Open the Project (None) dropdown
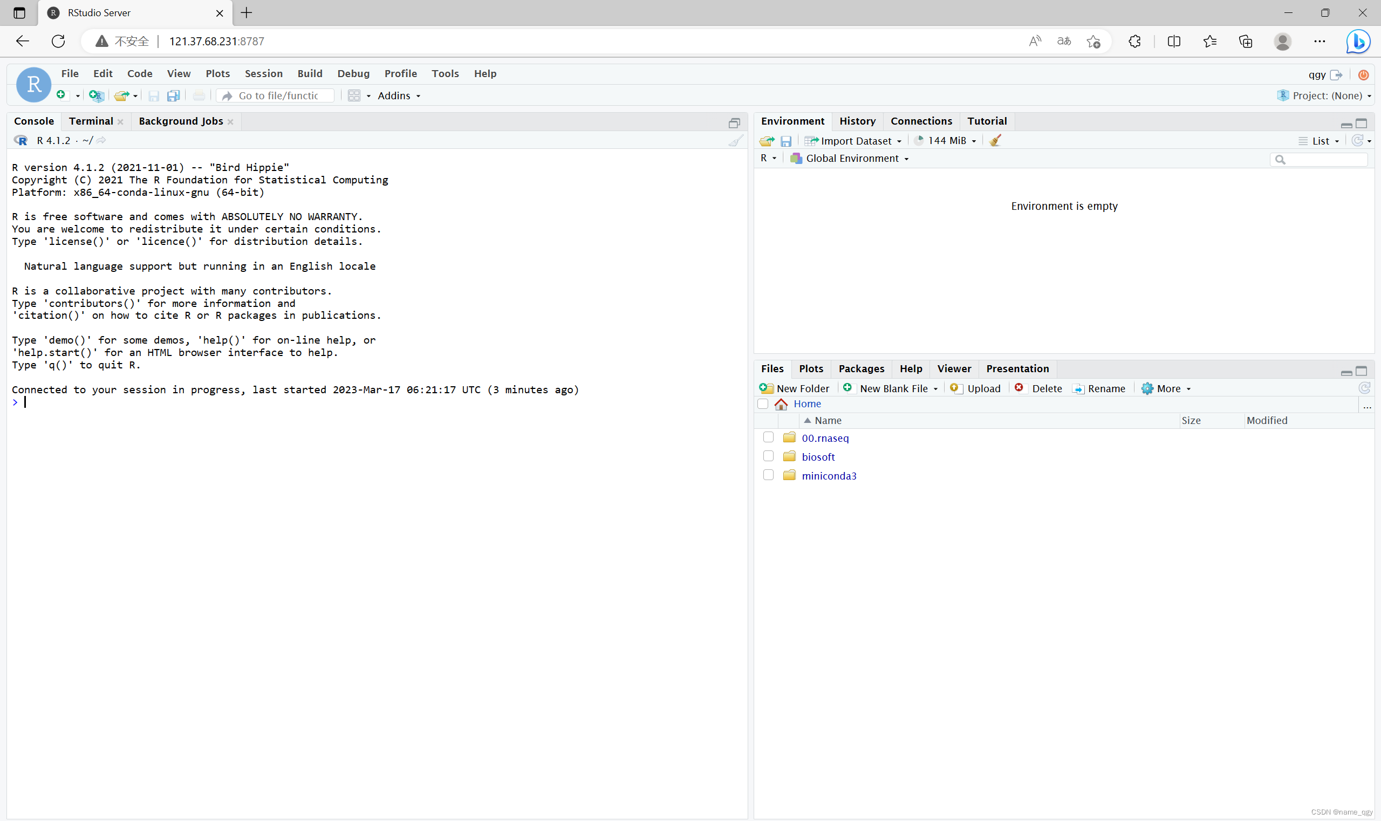 pos(1325,95)
